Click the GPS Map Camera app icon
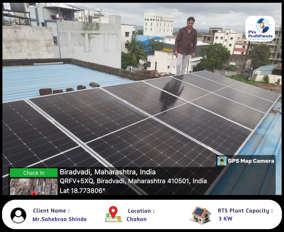This screenshot has height=232, width=284. coord(222,161)
